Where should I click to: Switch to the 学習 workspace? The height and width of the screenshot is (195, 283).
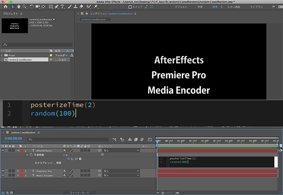click(200, 7)
